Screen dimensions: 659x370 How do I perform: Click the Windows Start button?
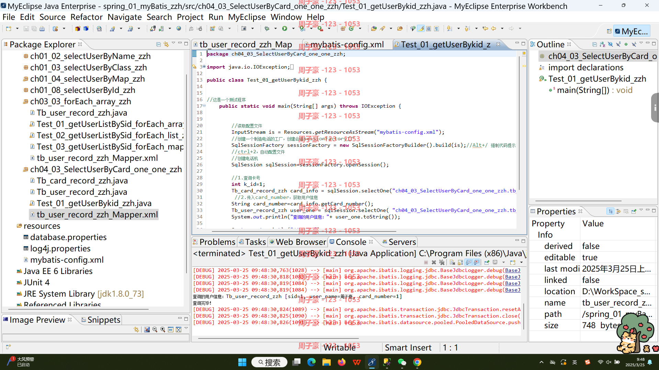tap(242, 362)
